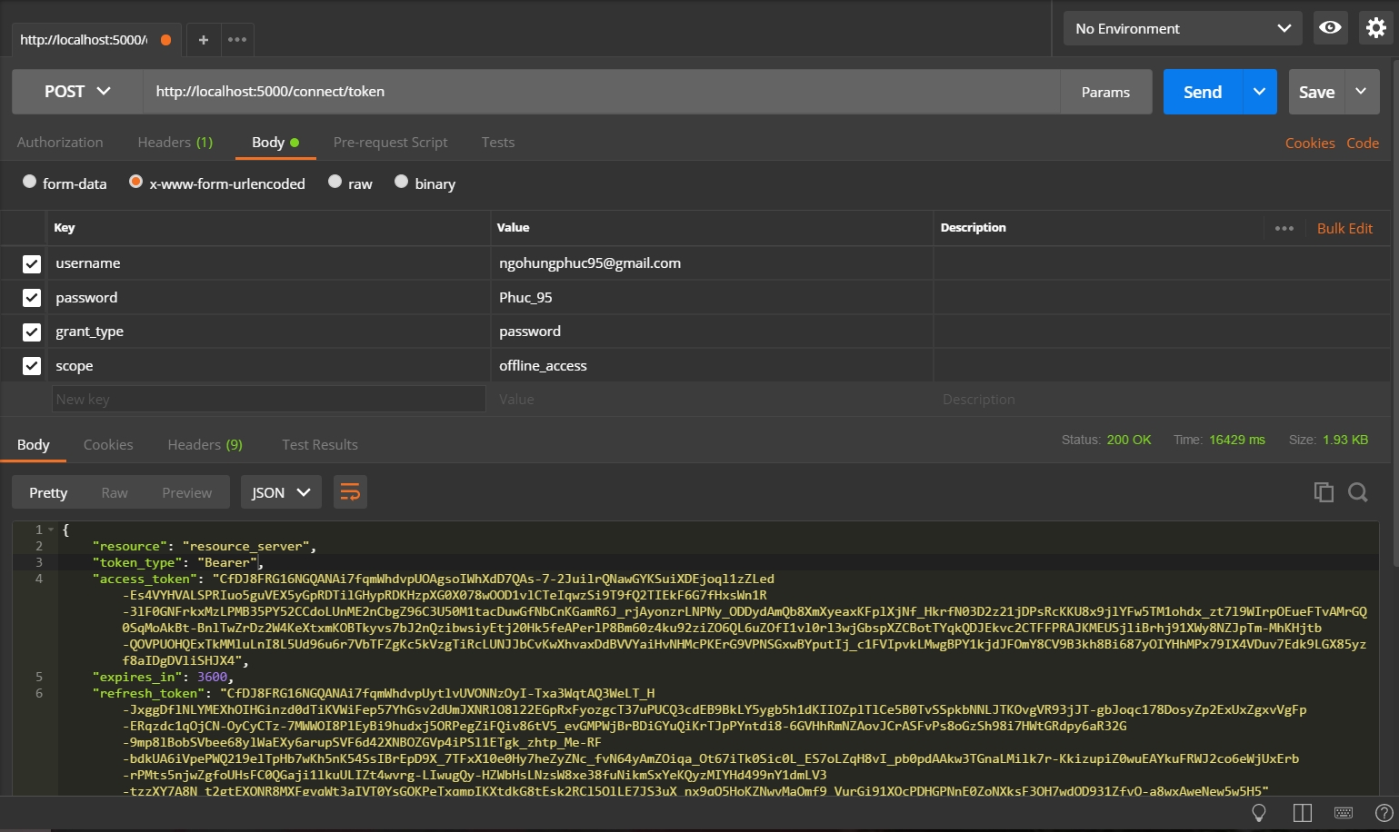This screenshot has height=832, width=1399.
Task: Open the POST method dropdown
Action: (x=77, y=92)
